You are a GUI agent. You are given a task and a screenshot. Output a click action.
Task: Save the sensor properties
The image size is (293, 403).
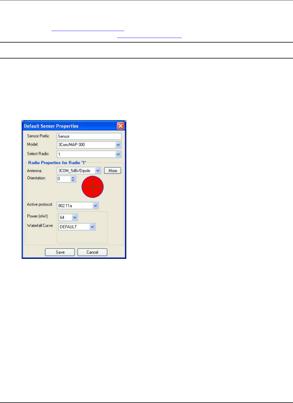60,252
